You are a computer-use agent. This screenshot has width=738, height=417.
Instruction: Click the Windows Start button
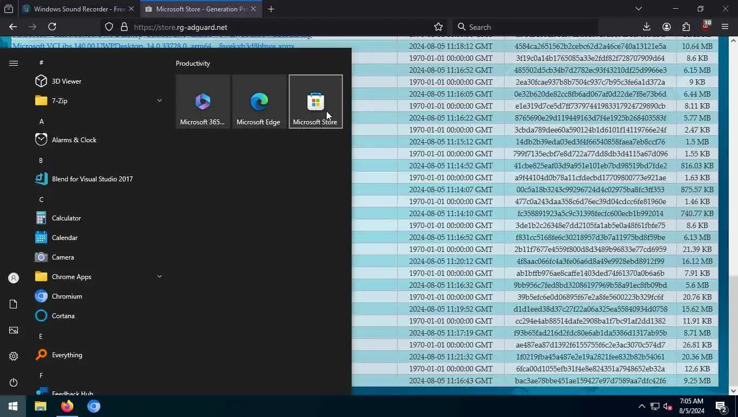(13, 406)
